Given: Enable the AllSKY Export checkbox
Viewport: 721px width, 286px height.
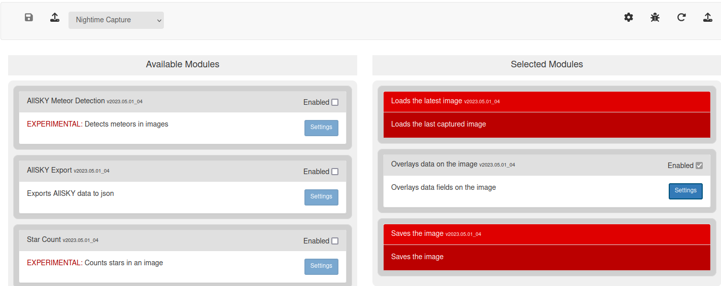Looking at the screenshot, I should click(335, 172).
